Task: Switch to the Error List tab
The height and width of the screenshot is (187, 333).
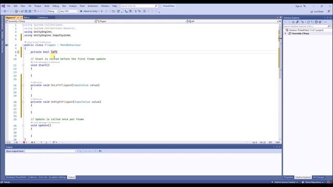Action: (43, 177)
